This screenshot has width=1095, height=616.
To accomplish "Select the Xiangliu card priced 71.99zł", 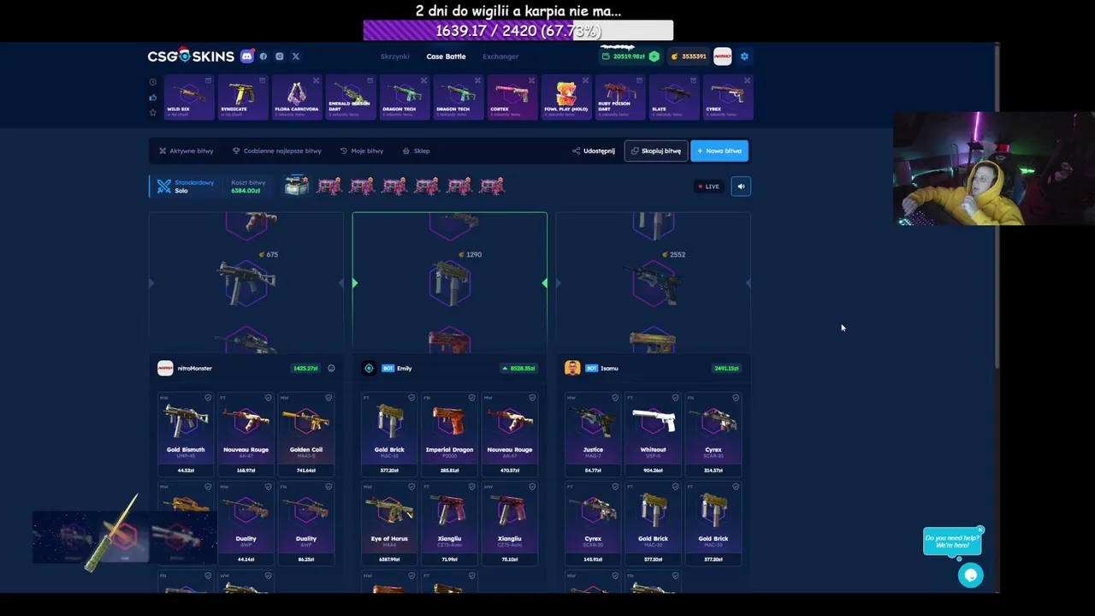I will 449,523.
